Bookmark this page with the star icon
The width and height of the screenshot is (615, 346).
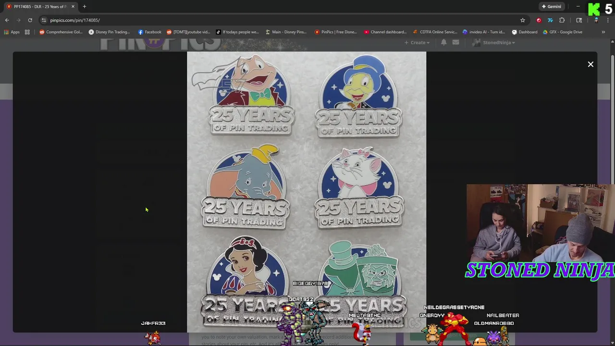(523, 20)
